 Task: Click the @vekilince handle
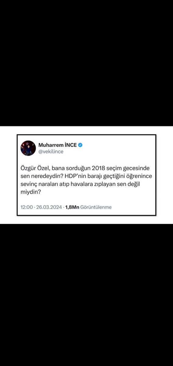tap(51, 152)
